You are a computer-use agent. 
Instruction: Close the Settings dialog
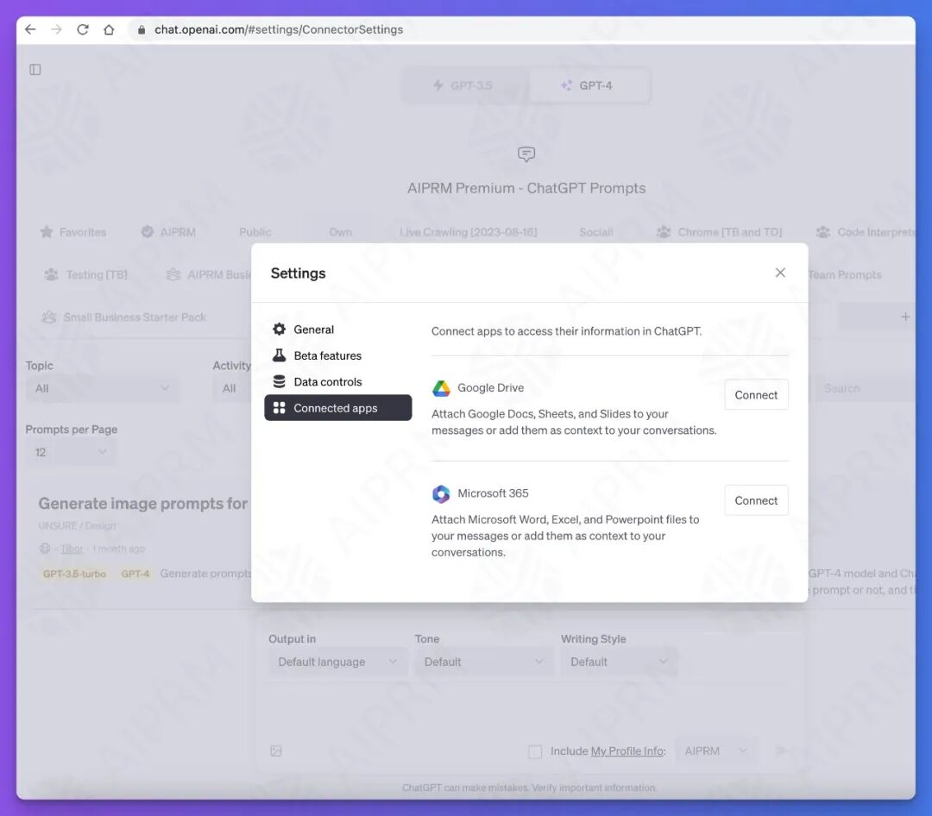(x=780, y=273)
